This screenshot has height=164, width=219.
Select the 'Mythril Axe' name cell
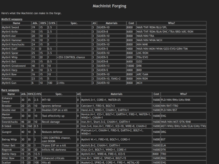pos(17,36)
